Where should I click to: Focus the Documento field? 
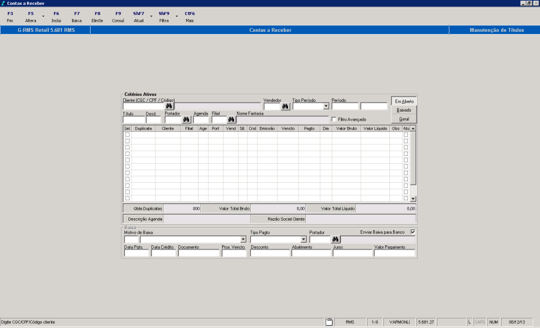tap(199, 253)
